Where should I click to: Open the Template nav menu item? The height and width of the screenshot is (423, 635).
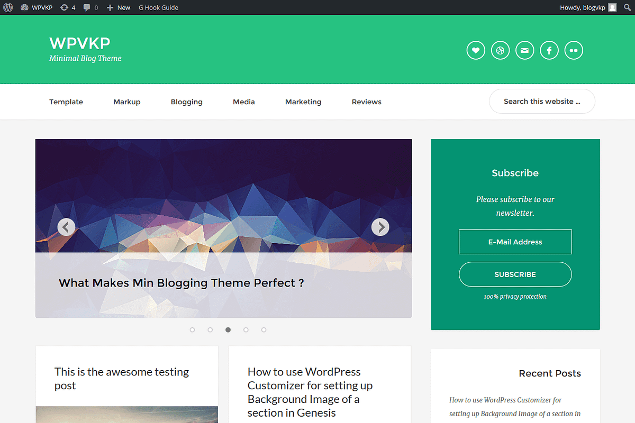66,102
